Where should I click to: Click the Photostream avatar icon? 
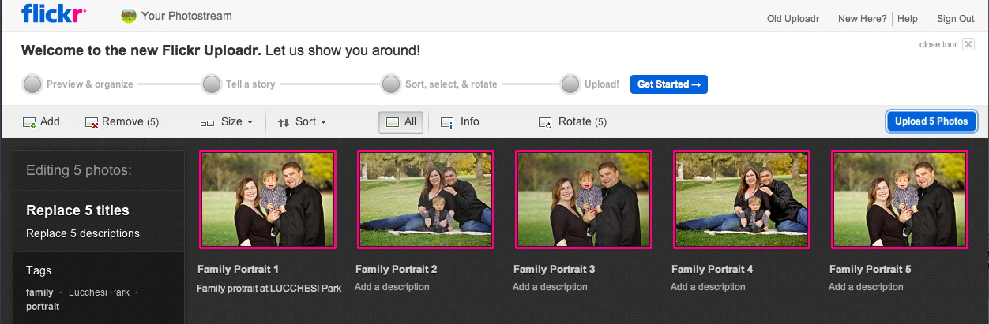click(x=128, y=16)
